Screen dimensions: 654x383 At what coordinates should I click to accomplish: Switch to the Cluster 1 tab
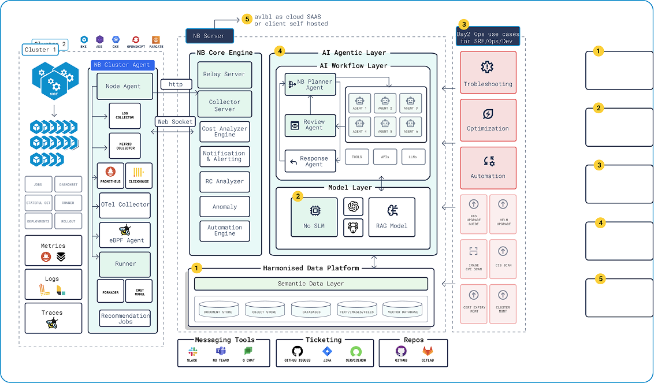point(40,50)
